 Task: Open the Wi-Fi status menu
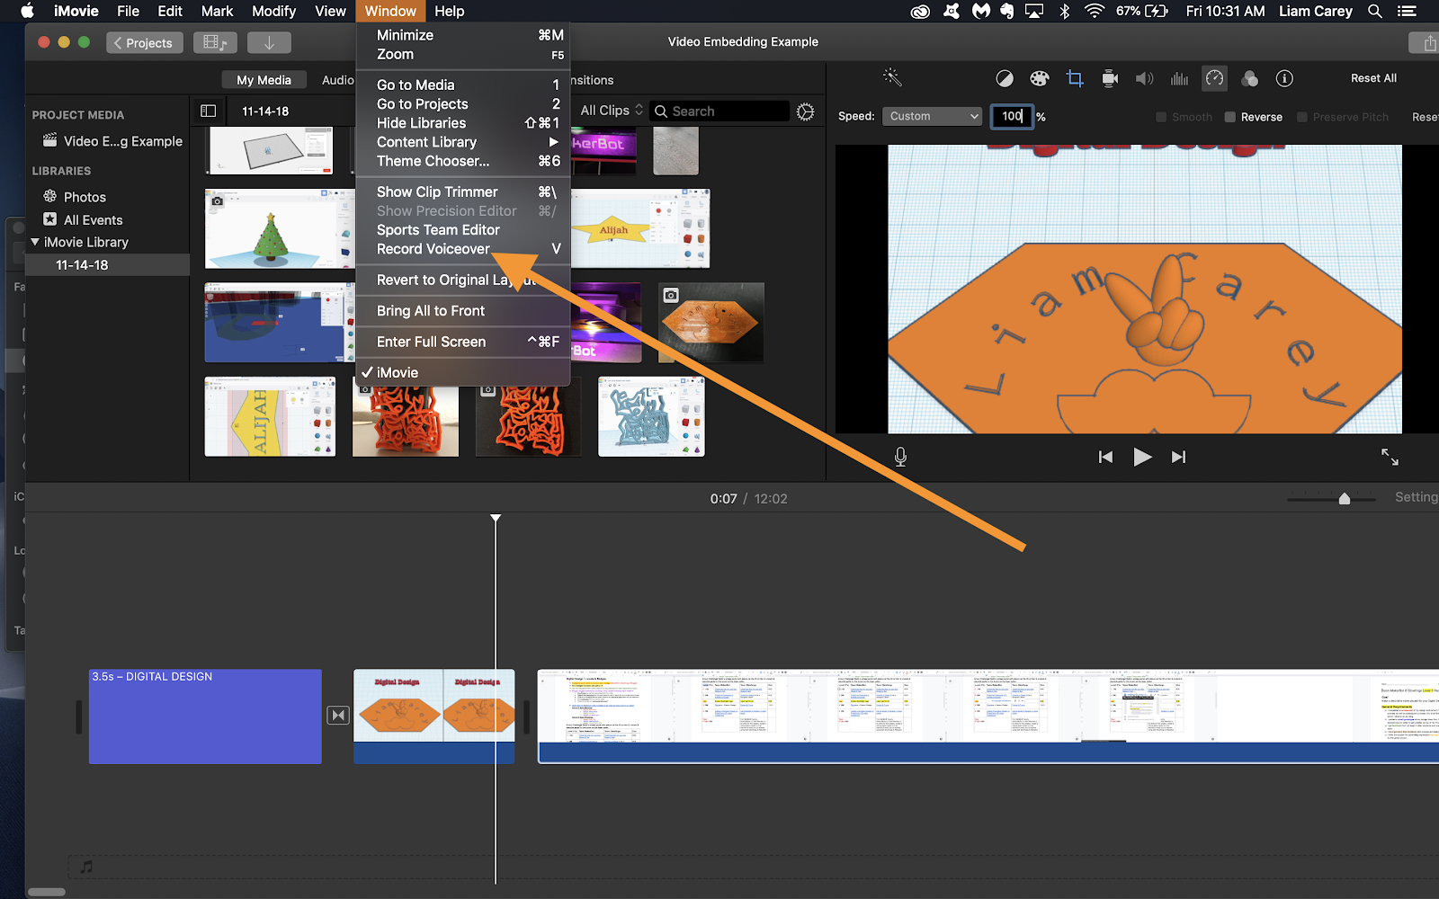[1095, 11]
